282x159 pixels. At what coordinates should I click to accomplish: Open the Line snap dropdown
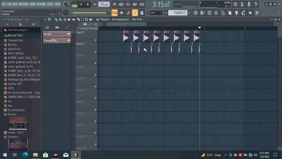click(156, 13)
